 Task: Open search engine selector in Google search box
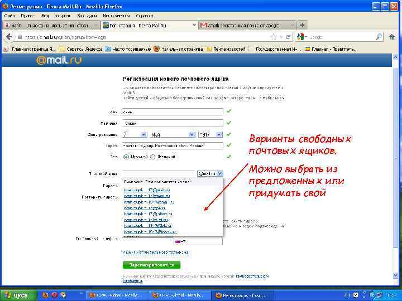point(302,37)
